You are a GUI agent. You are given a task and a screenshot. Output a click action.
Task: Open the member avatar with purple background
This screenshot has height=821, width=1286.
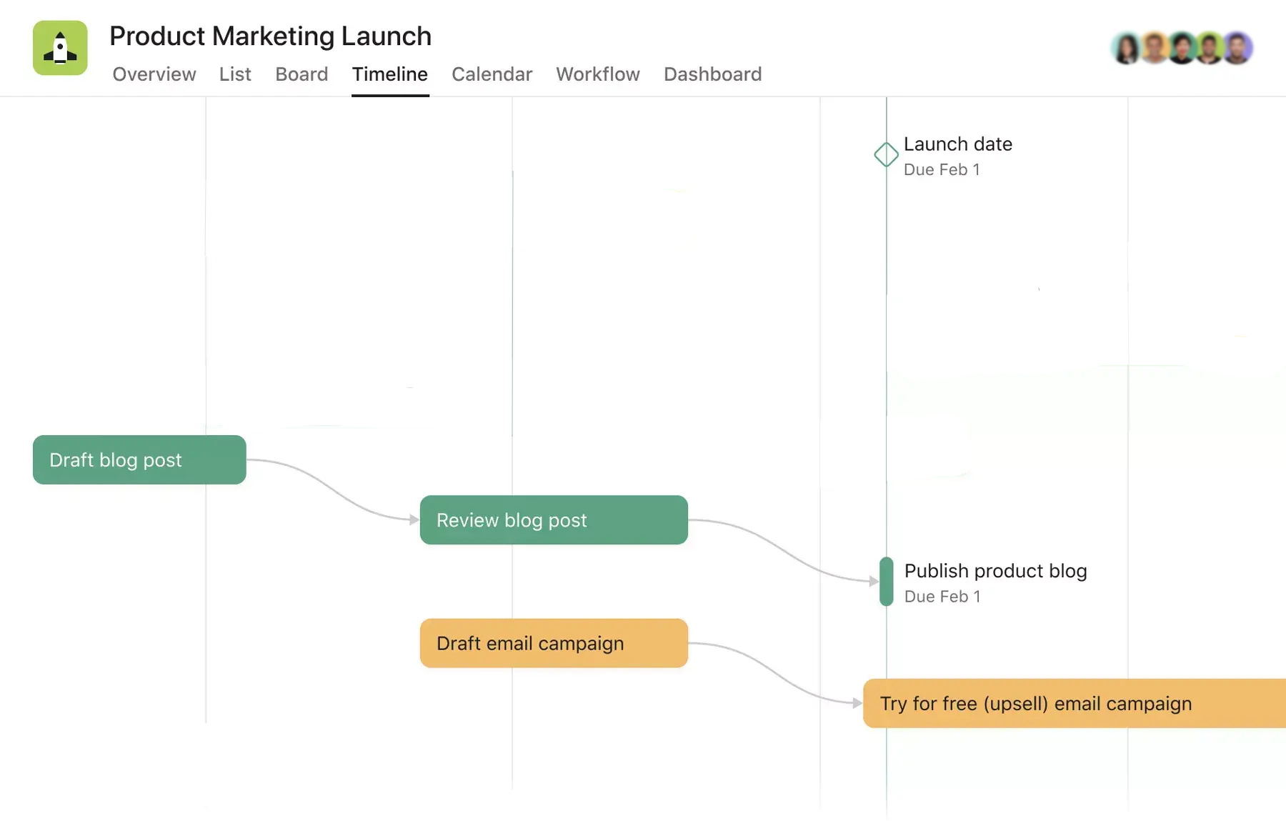[1237, 49]
